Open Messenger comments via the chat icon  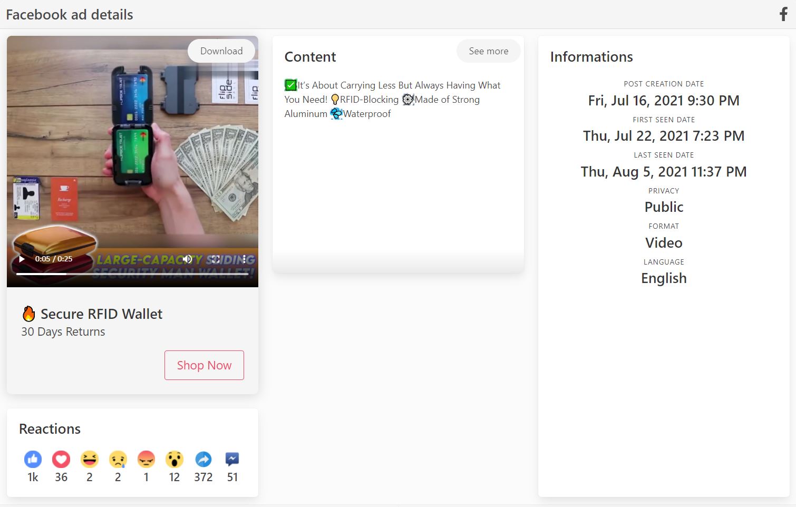pos(232,459)
